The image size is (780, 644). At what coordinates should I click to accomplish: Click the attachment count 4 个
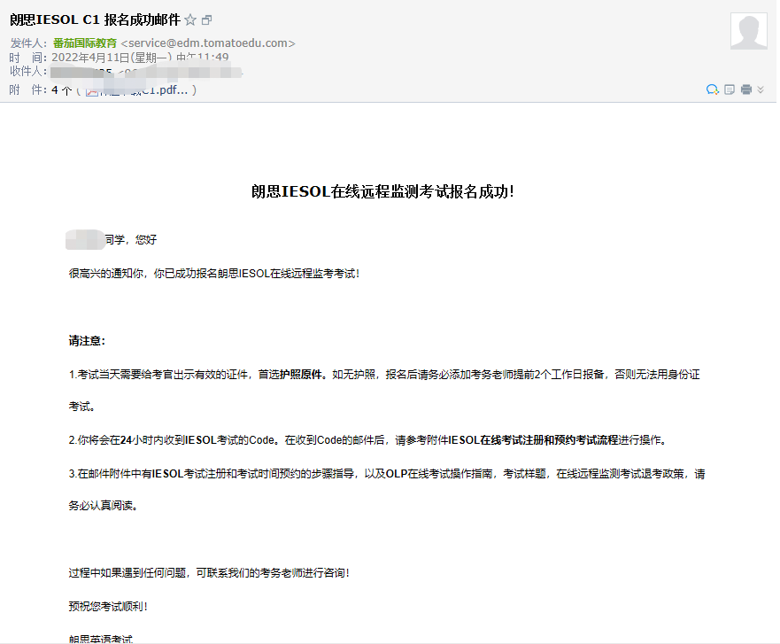(62, 90)
